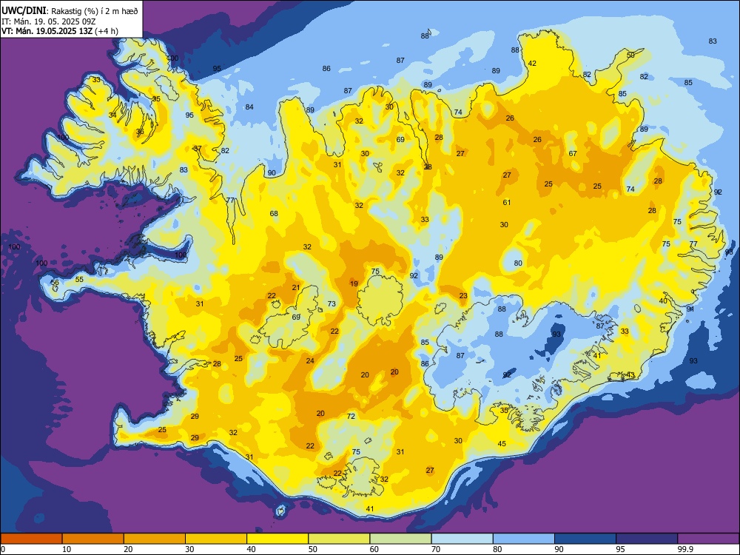The height and width of the screenshot is (555, 740).
Task: Click the map value 61
Action: (x=506, y=203)
